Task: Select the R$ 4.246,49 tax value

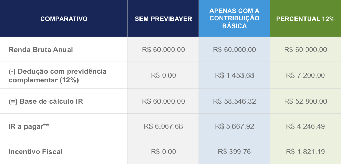Action: point(305,126)
